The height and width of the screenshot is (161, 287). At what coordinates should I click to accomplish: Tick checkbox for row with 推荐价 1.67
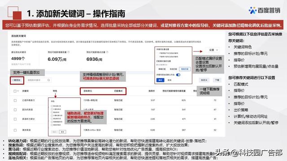15,110
